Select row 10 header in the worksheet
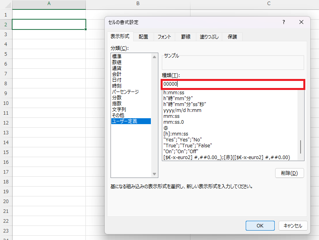This screenshot has width=319, height=240. [6, 103]
